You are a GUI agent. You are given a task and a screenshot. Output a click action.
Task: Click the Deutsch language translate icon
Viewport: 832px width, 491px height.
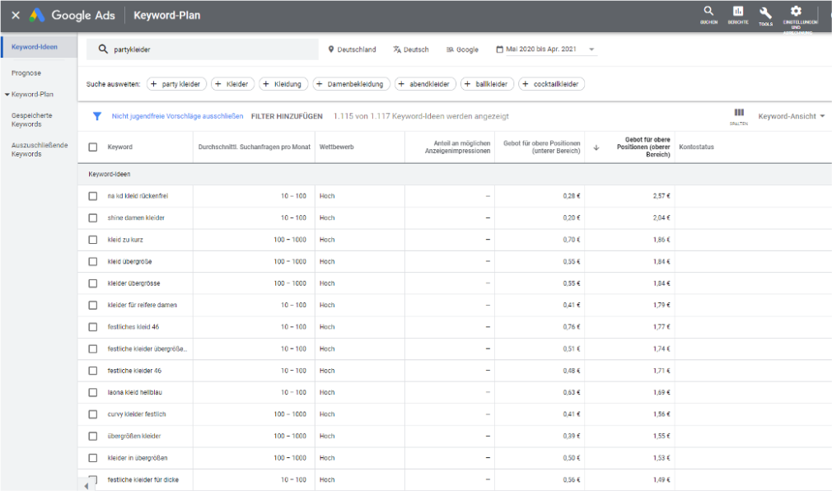pos(397,49)
